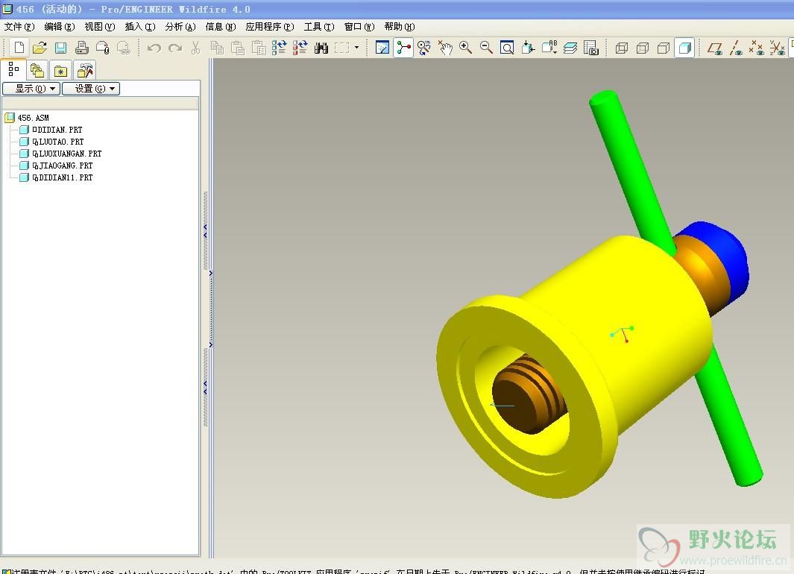Open the 分析 menu
This screenshot has width=794, height=574.
pyautogui.click(x=180, y=27)
